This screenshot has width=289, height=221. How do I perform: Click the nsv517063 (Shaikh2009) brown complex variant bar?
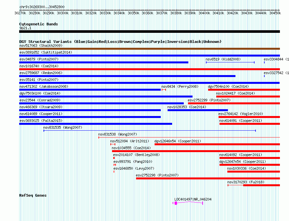tap(149, 49)
